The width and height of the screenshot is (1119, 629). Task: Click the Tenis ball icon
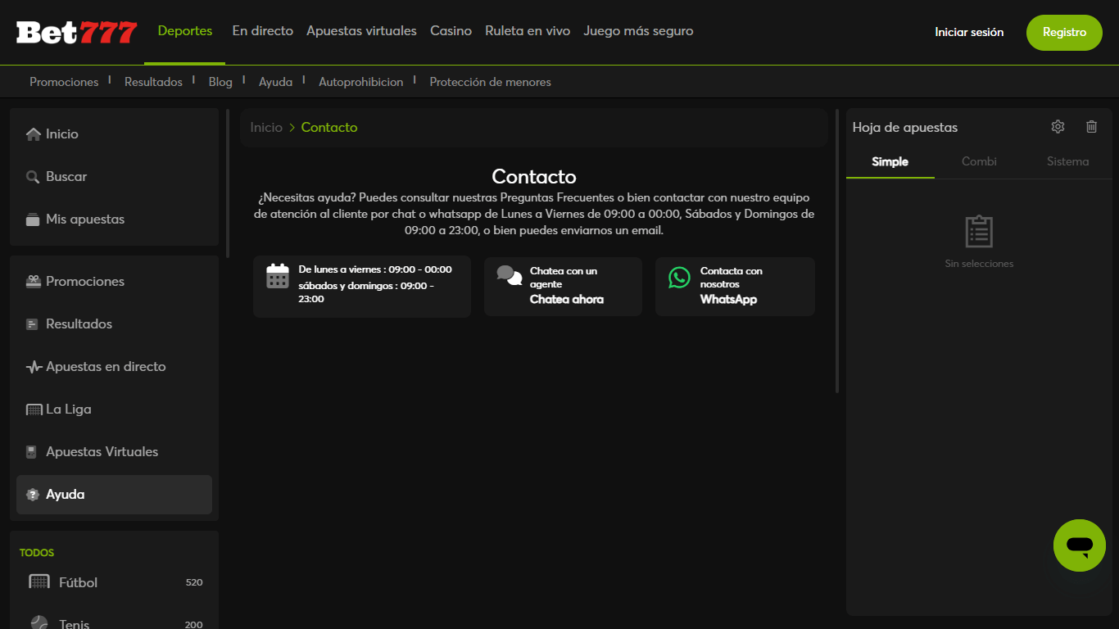(39, 623)
